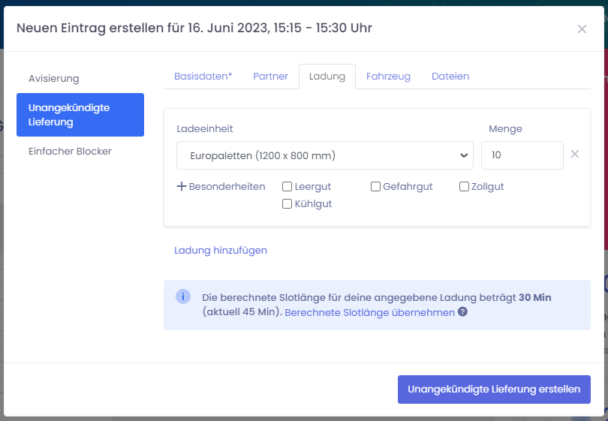The height and width of the screenshot is (421, 608).
Task: Toggle the Kühlgut checkbox
Action: point(287,203)
